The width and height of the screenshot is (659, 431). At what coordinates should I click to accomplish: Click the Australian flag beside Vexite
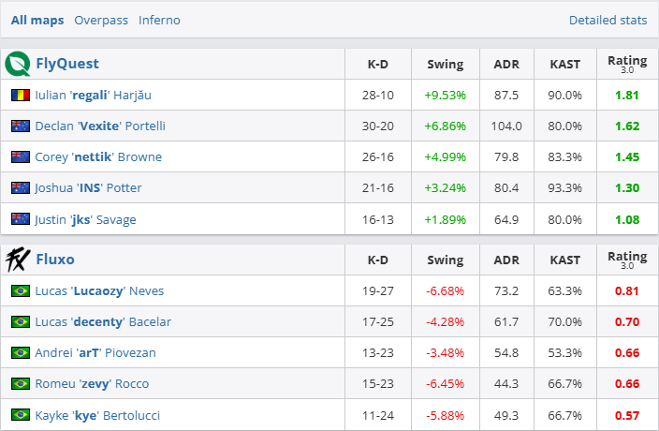(x=21, y=126)
